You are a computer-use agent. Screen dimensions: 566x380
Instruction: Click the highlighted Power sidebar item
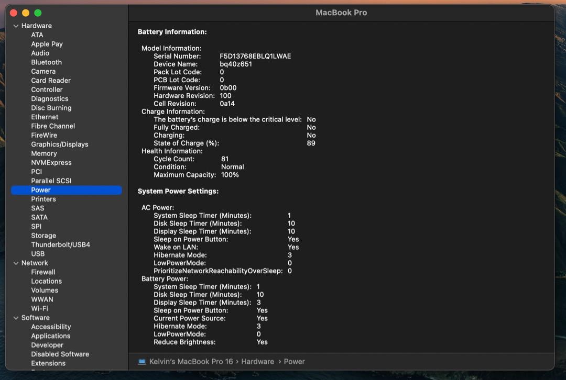(41, 190)
